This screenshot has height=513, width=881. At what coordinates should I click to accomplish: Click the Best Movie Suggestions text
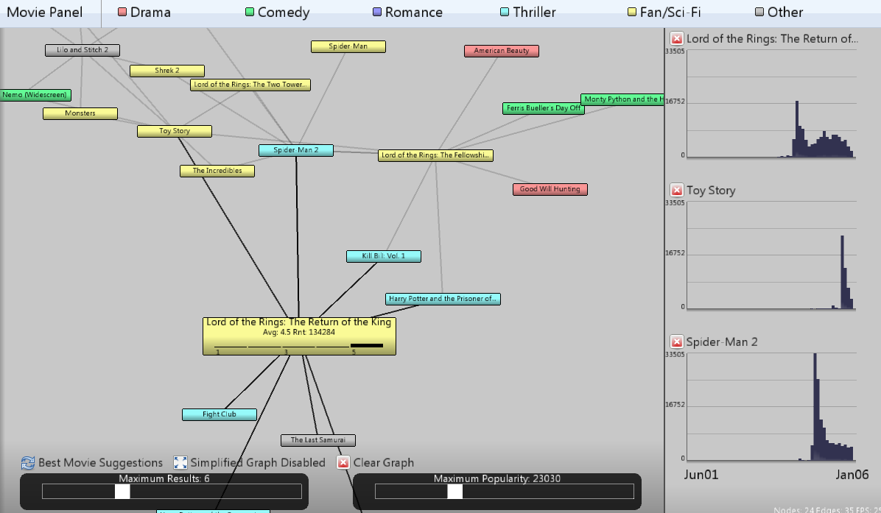coord(101,462)
